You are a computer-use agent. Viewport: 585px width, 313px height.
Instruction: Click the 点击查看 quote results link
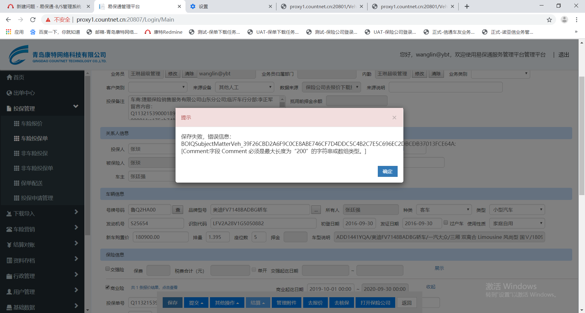point(170,287)
